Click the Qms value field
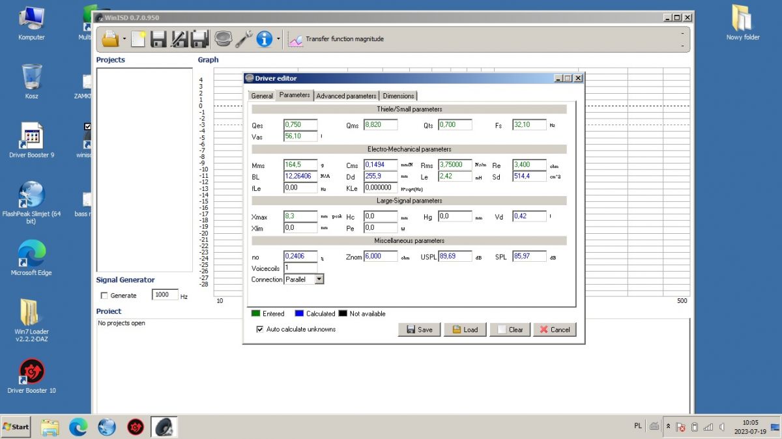Image resolution: width=782 pixels, height=439 pixels. coord(381,124)
